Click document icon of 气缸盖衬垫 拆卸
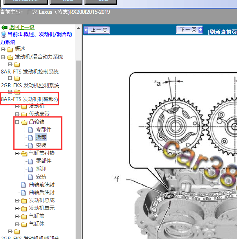This screenshot has height=239, width=237. tap(31, 169)
